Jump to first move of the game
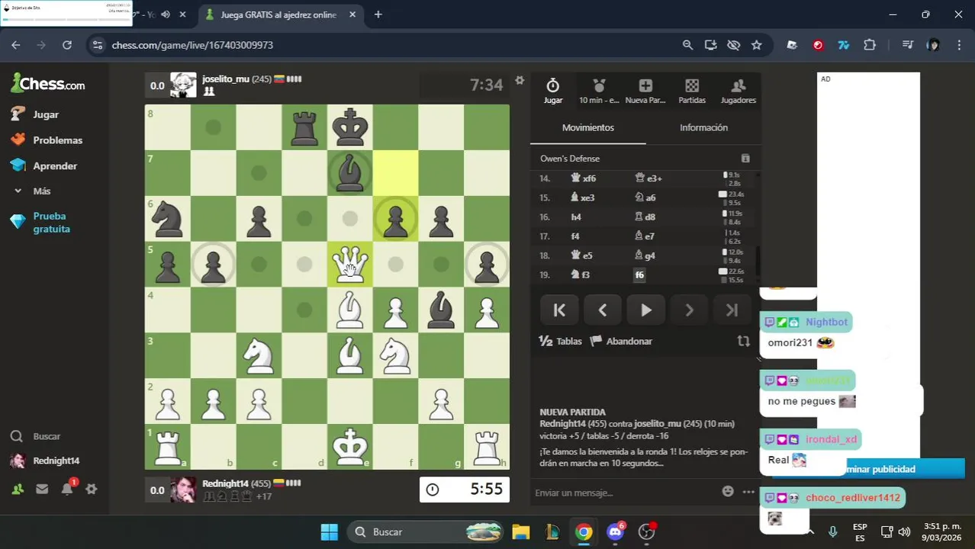975x549 pixels. (559, 310)
